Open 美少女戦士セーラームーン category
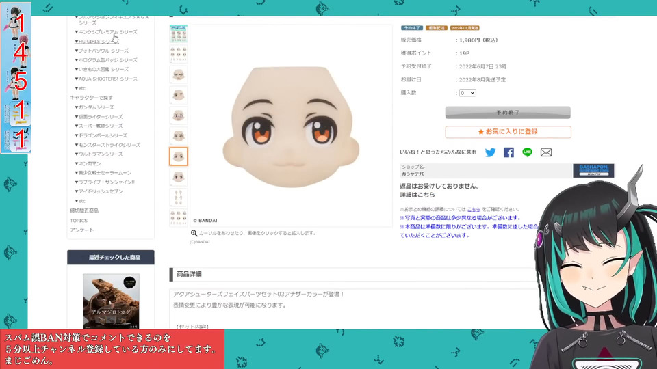This screenshot has width=657, height=369. pos(105,173)
